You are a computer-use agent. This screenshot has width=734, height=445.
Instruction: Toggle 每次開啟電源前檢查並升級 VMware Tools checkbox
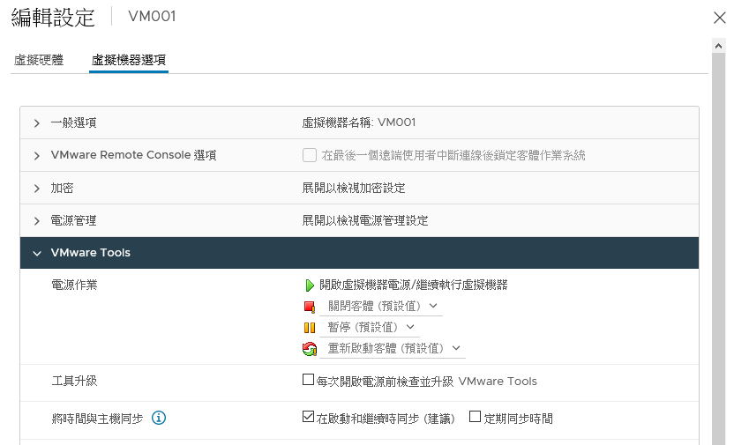pyautogui.click(x=308, y=380)
